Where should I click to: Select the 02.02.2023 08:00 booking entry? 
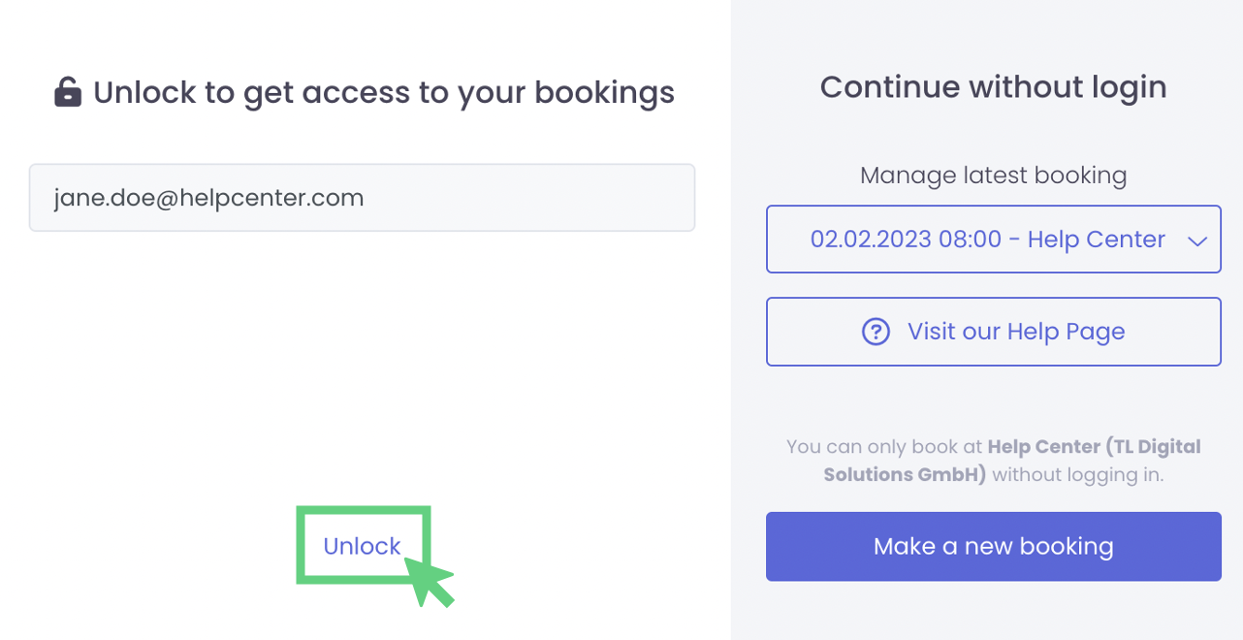(906, 240)
